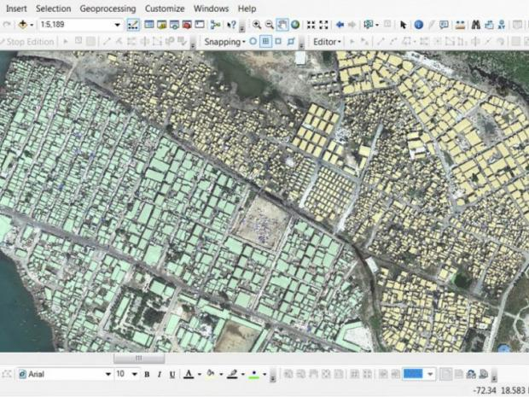
Task: Toggle Vertex Snapping option
Action: pos(278,42)
